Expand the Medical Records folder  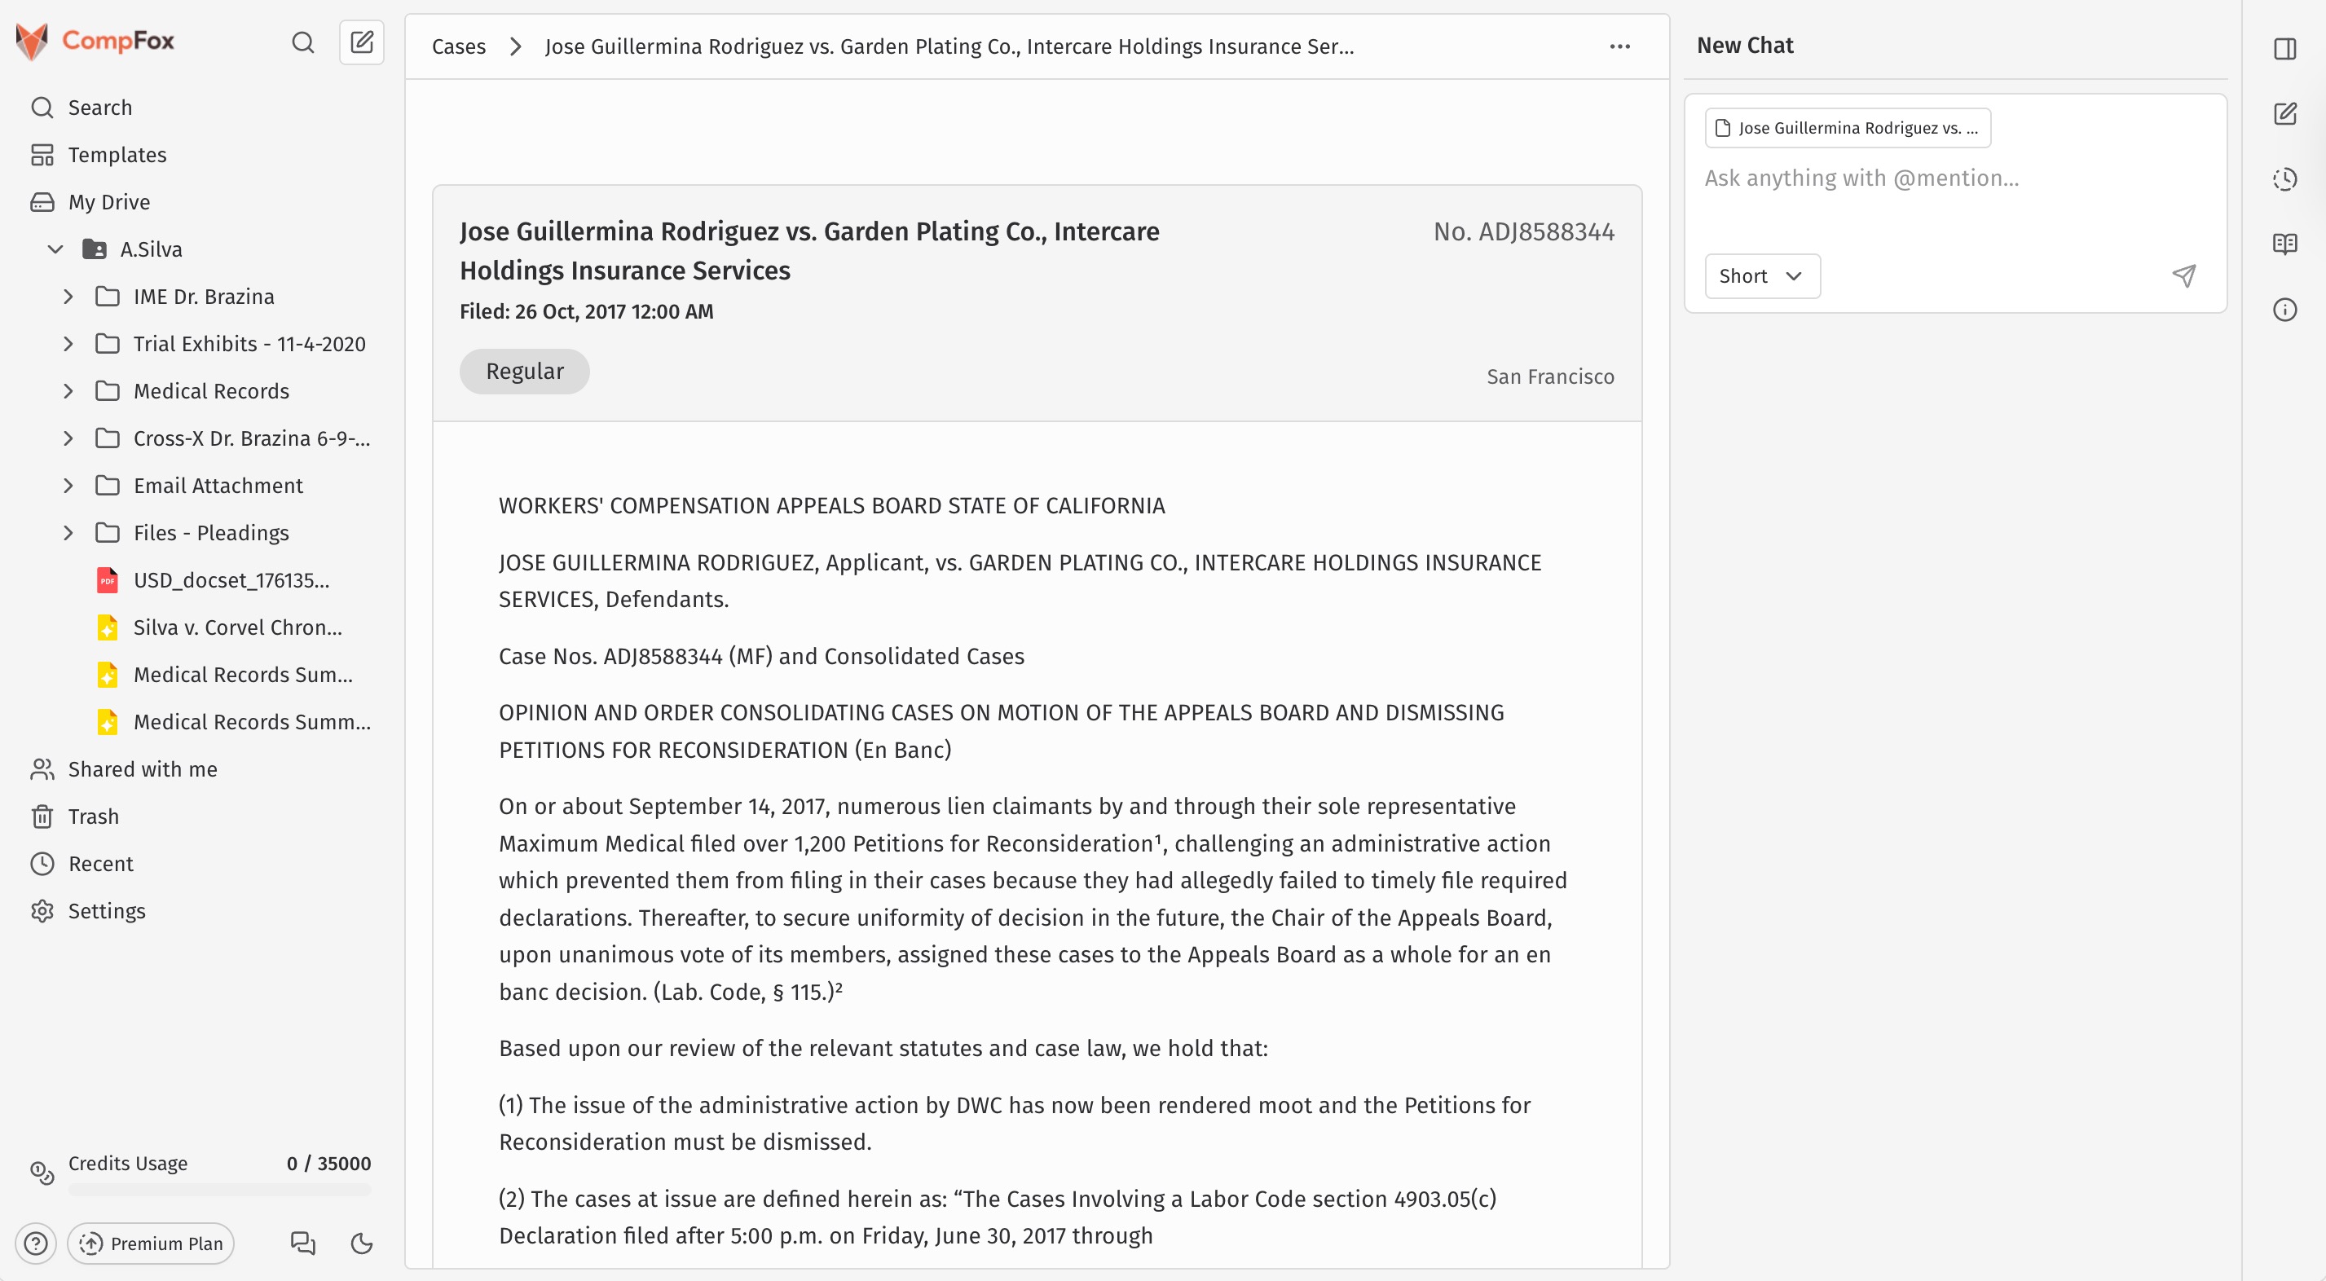[x=68, y=391]
